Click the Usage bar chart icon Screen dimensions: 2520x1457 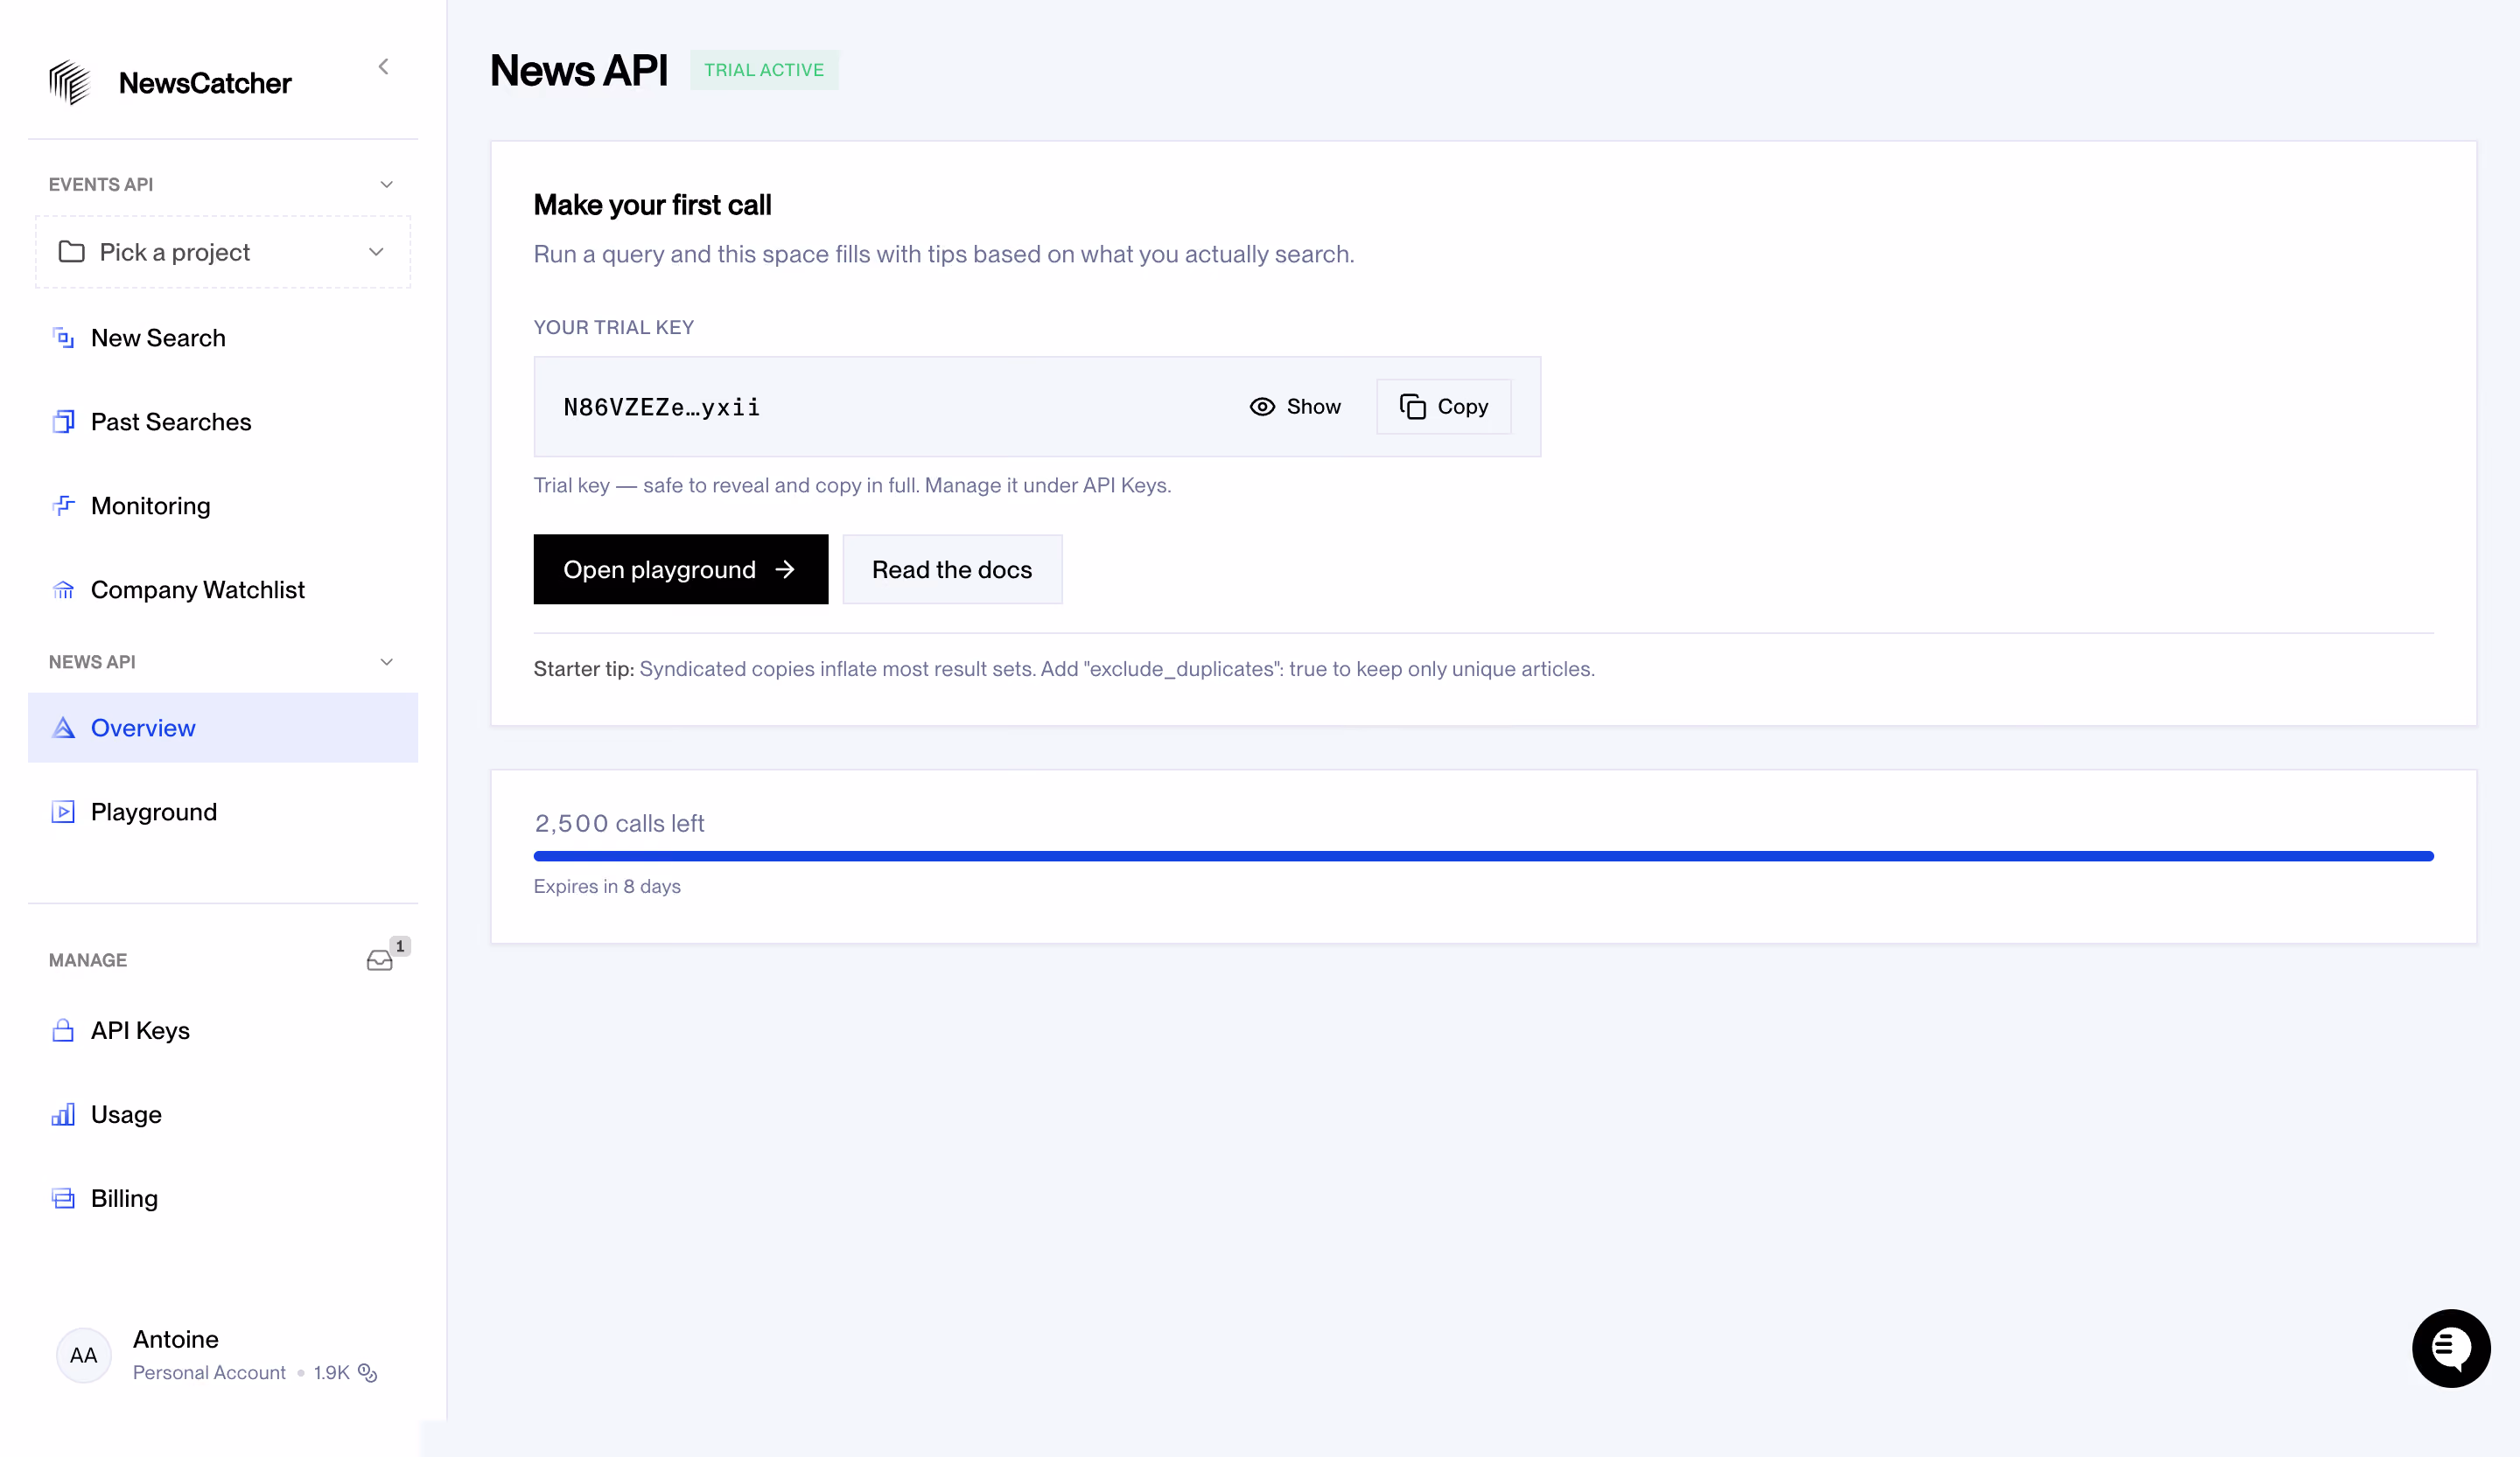tap(64, 1114)
